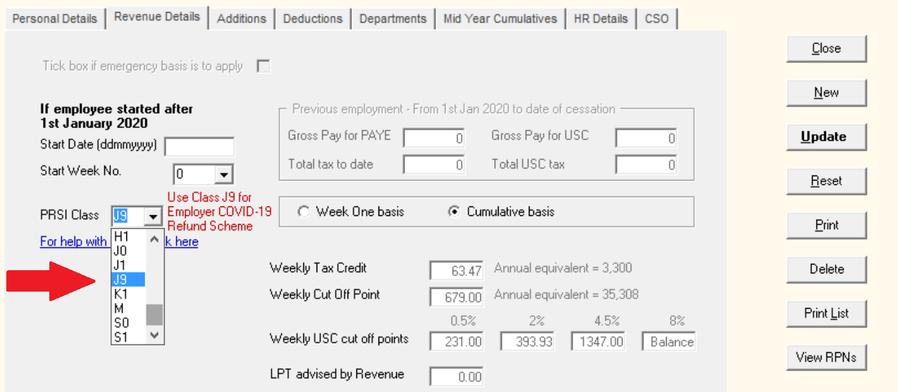The image size is (898, 392).
Task: Select H1 in the PRSI Class list
Action: (128, 238)
